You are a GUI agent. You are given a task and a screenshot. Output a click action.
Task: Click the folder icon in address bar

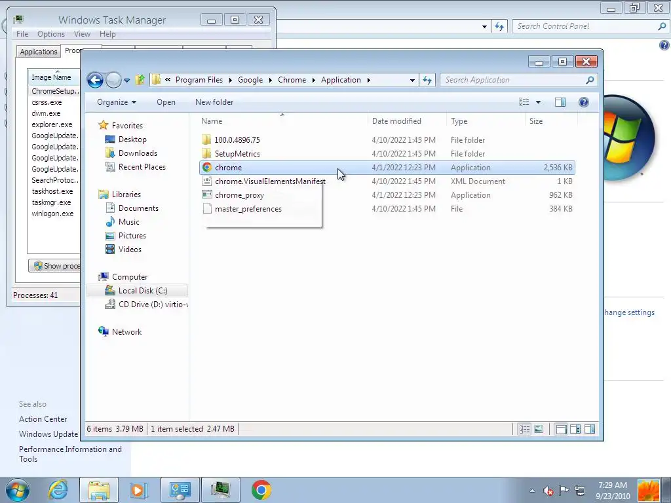click(156, 80)
